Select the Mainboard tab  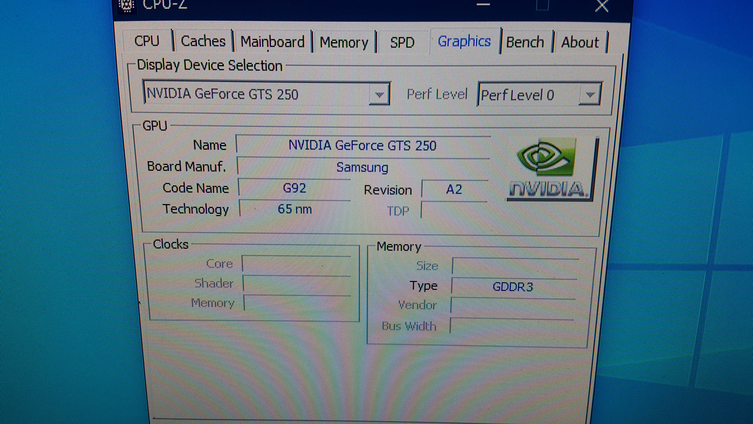coord(272,42)
